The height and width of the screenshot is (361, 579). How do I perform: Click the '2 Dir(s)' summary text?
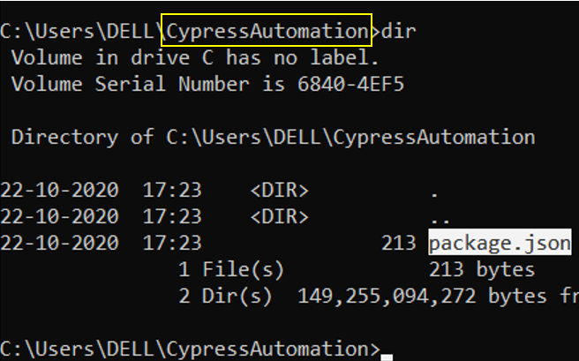[225, 296]
